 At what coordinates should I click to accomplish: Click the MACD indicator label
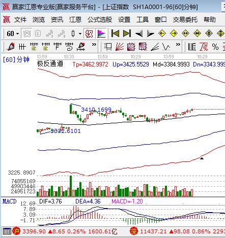10,201
